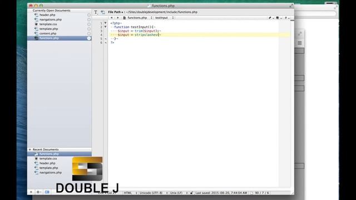
Task: Click the functions.php proxy icon in title bar
Action: point(149,6)
